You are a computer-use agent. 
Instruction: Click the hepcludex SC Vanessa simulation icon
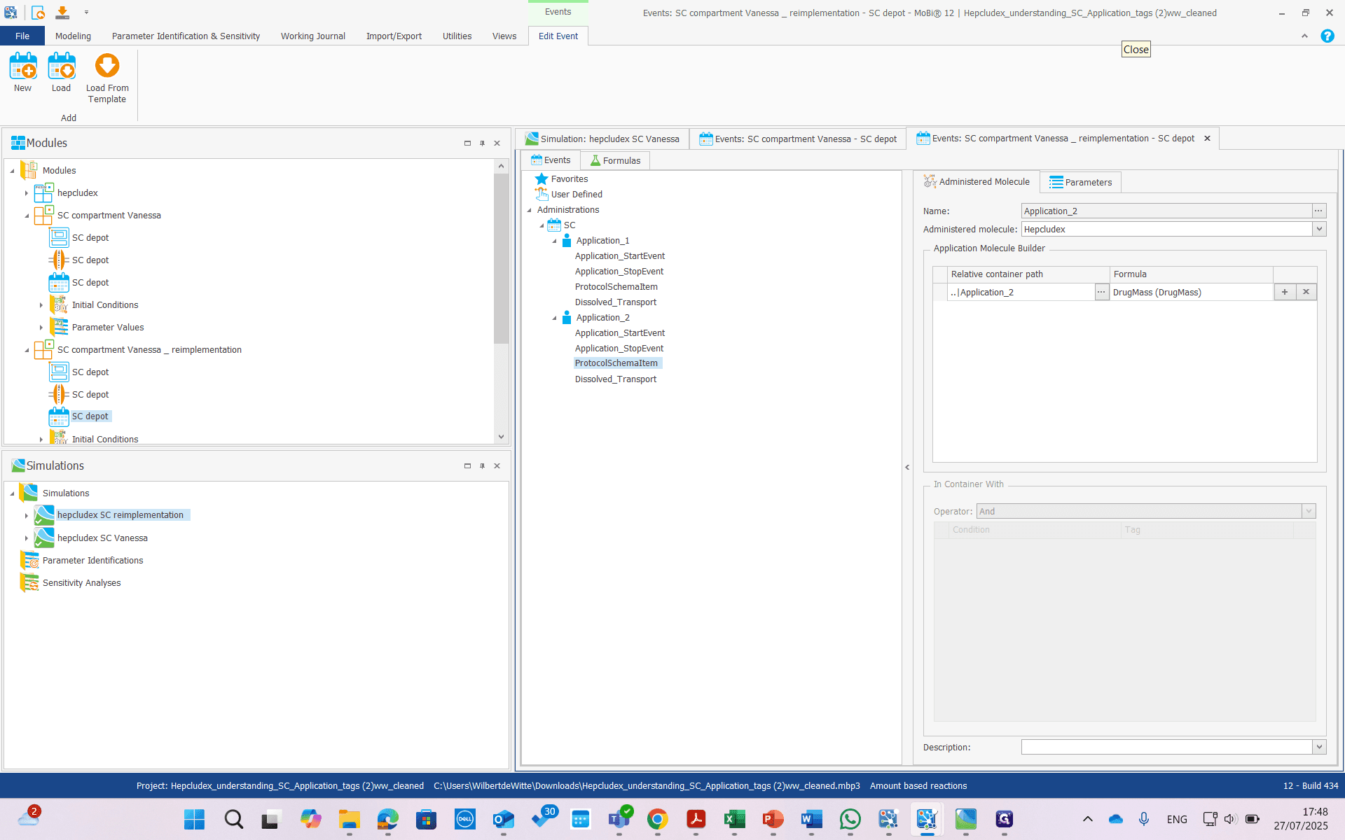(x=44, y=538)
